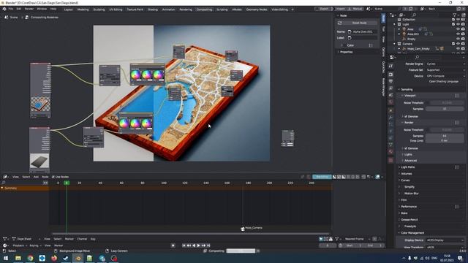Jump to the first frame
The width and height of the screenshot is (468, 263).
[184, 245]
